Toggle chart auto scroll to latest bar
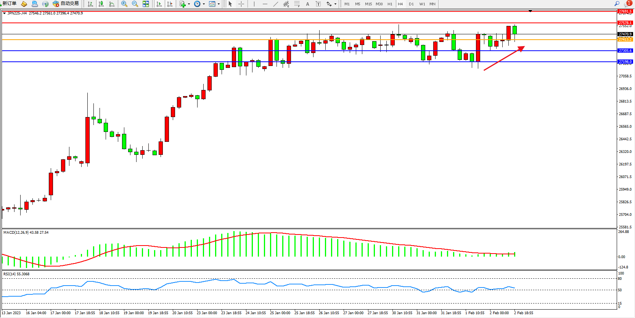Viewport: 635px width, 318px height. tap(159, 4)
